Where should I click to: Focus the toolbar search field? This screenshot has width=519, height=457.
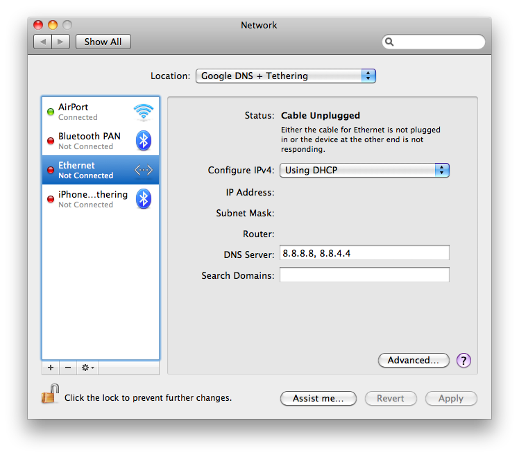pyautogui.click(x=437, y=42)
